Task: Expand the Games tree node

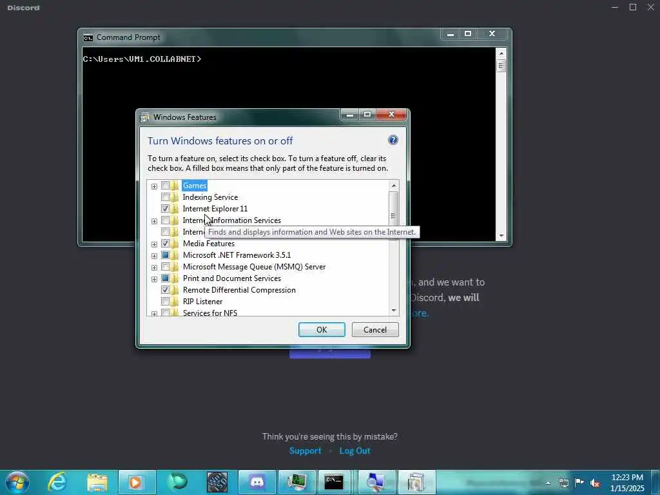Action: tap(154, 186)
